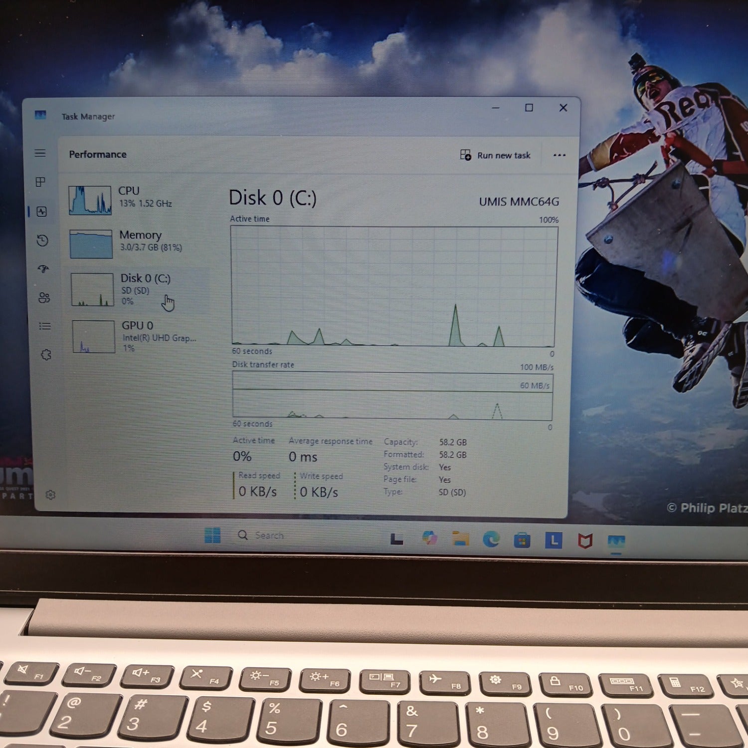The height and width of the screenshot is (748, 748).
Task: Open the Services page icon
Action: tap(46, 355)
